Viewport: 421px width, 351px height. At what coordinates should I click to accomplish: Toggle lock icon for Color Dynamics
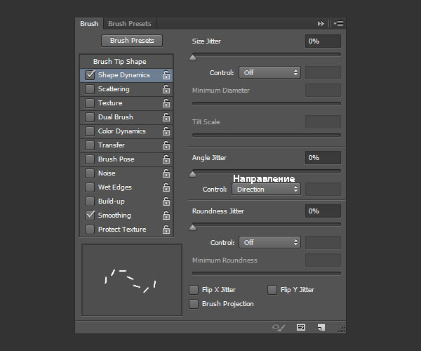(166, 131)
